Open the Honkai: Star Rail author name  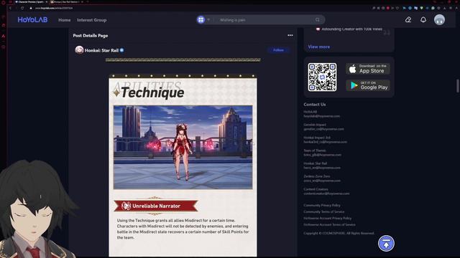[x=101, y=50]
